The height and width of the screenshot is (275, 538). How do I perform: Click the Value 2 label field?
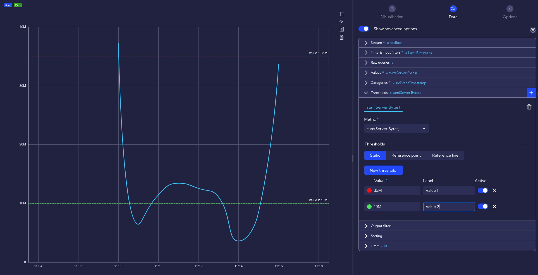[449, 207]
